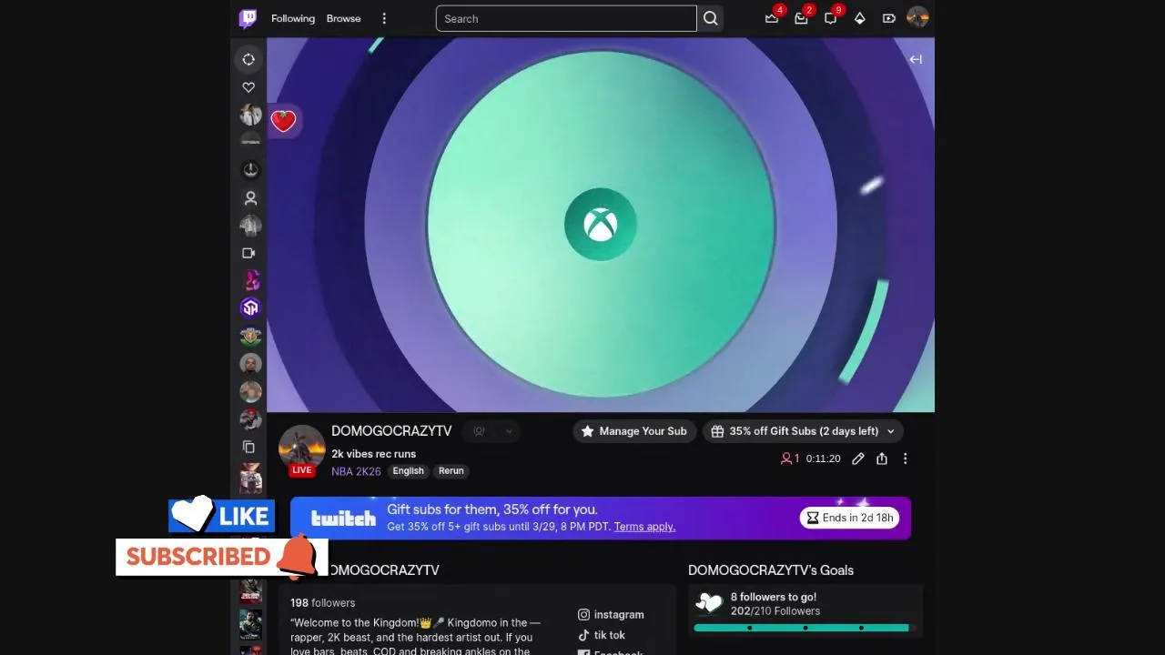Click the 8 followers to go! text

click(774, 597)
